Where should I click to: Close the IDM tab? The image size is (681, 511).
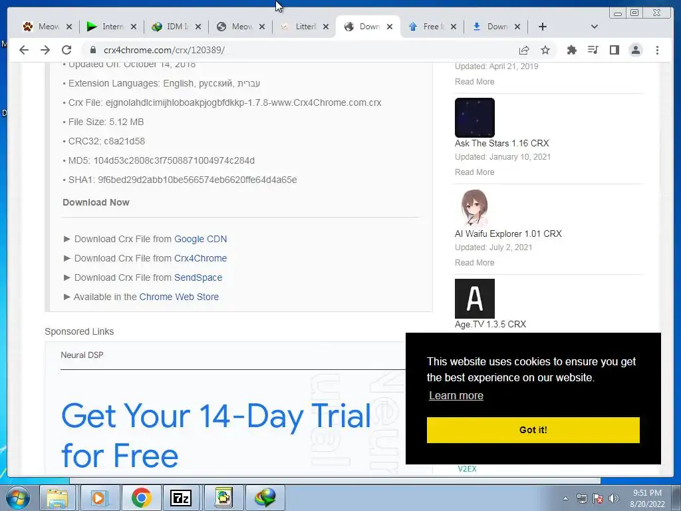tap(198, 27)
